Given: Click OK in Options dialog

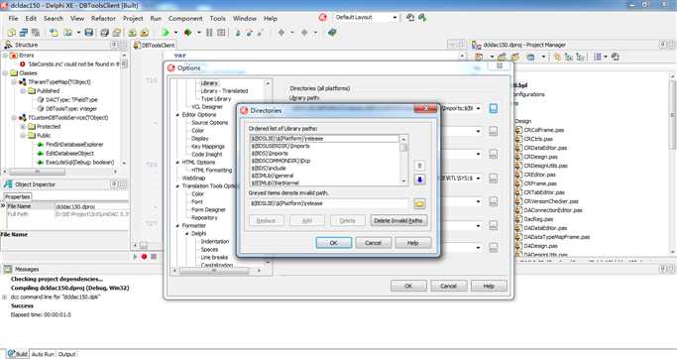Looking at the screenshot, I should pos(408,286).
